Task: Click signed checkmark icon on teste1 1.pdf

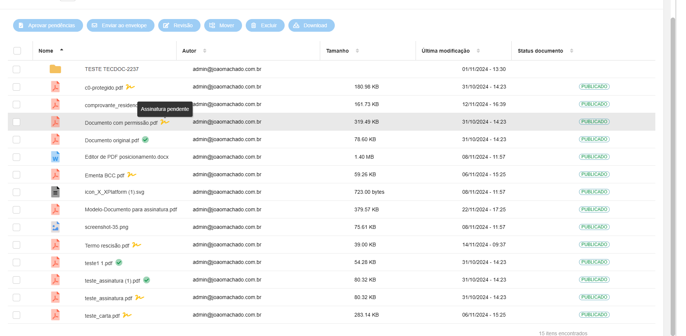Action: (x=119, y=262)
